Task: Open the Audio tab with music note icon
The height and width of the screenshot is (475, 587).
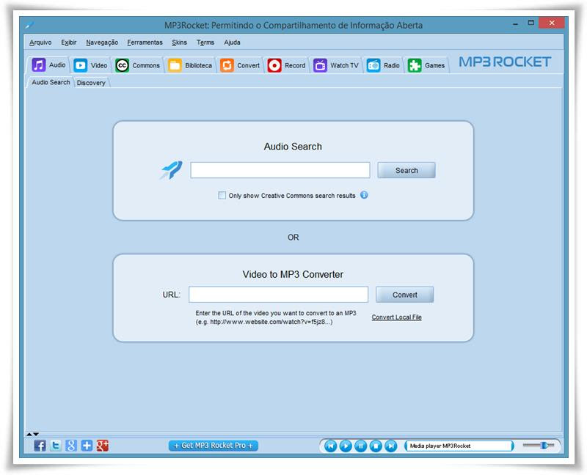Action: (48, 65)
